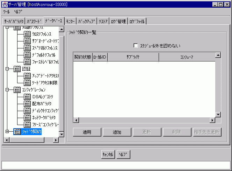Screen dimensions: 232x171
Task: Click the status text field at bottom
Action: click(116, 165)
